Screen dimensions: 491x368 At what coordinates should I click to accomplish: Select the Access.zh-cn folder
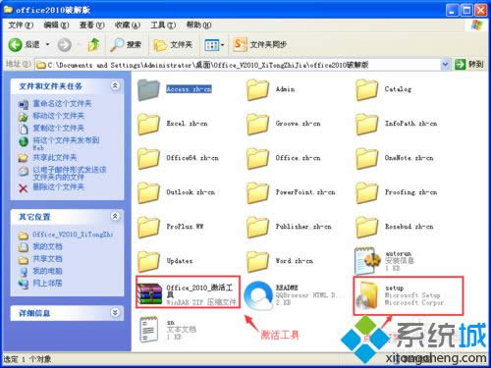pyautogui.click(x=175, y=89)
